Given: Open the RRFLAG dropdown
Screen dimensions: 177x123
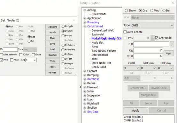Looking at the screenshot, I should [x=165, y=68].
